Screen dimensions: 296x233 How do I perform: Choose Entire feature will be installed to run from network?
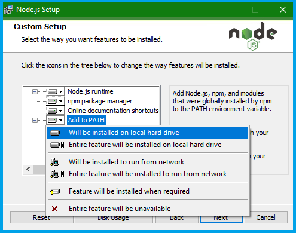(148, 174)
